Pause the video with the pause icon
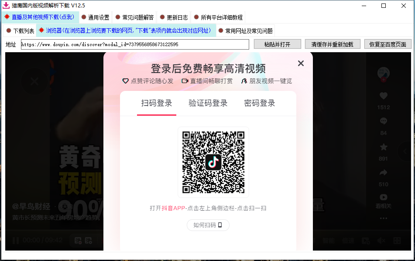This screenshot has height=261, width=415. click(16, 241)
